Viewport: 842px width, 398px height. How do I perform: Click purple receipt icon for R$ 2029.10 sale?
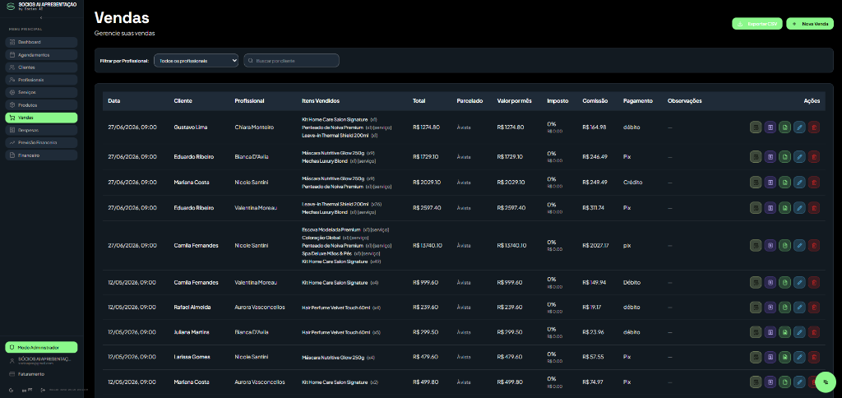pyautogui.click(x=770, y=182)
